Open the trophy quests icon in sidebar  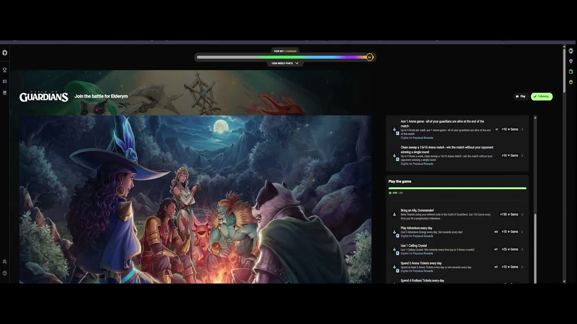5,70
